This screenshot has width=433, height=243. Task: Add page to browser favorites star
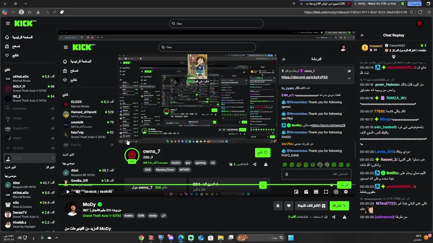click(x=47, y=12)
